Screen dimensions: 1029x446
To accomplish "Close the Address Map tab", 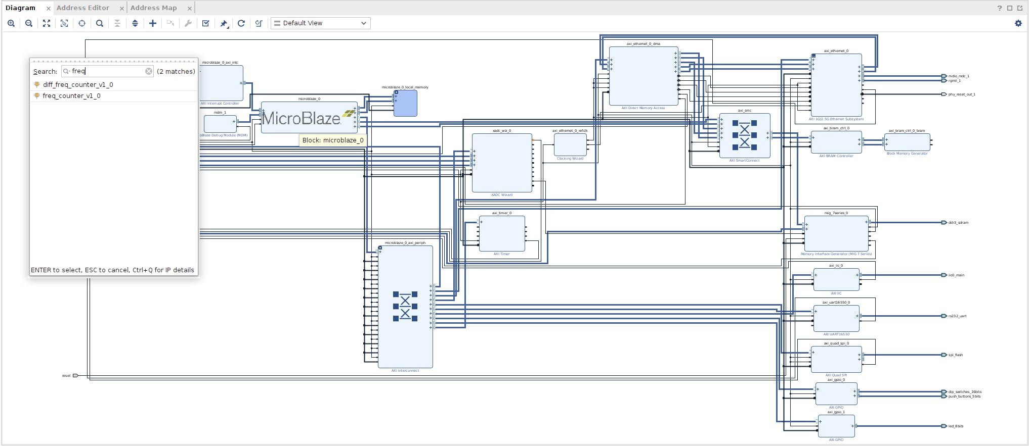I will tap(190, 9).
